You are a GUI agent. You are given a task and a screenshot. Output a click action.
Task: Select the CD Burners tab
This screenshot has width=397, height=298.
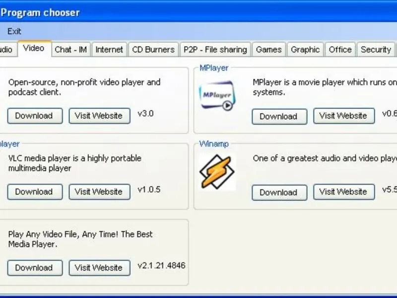[153, 49]
